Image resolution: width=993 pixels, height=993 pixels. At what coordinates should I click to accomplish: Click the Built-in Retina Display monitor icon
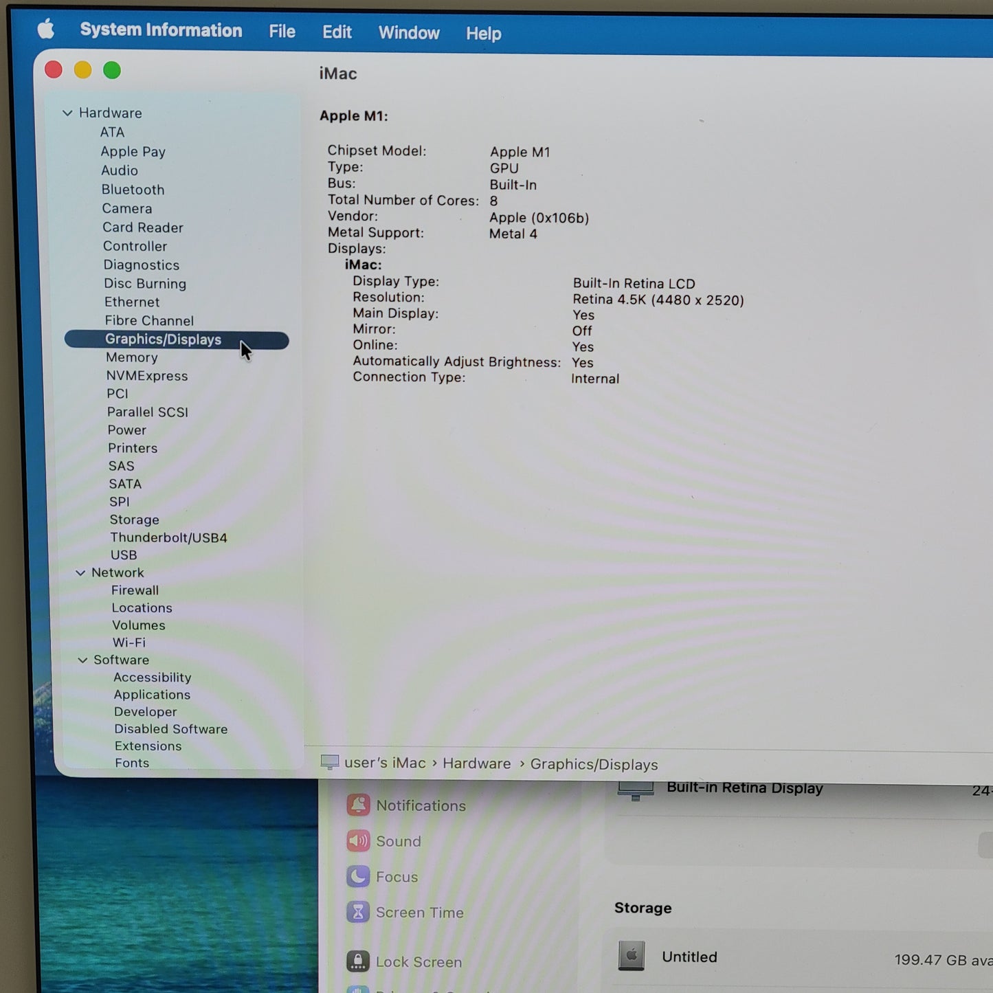636,791
